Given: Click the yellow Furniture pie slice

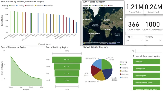Looking at the screenshot, I should click(100, 76).
